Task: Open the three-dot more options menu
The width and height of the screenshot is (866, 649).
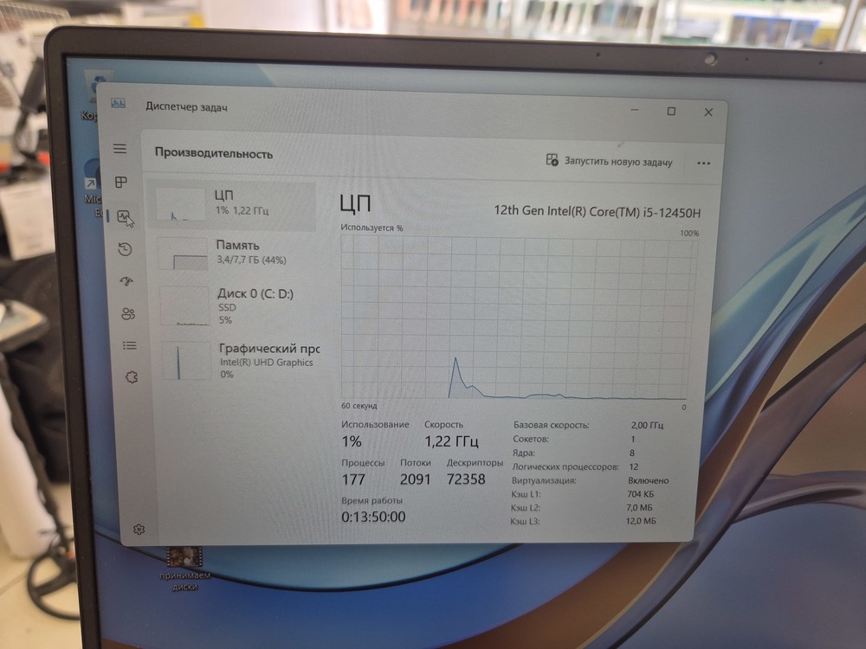Action: [702, 163]
